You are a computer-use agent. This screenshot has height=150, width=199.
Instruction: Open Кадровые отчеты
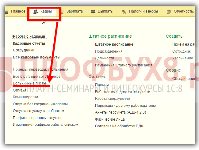click(29, 43)
